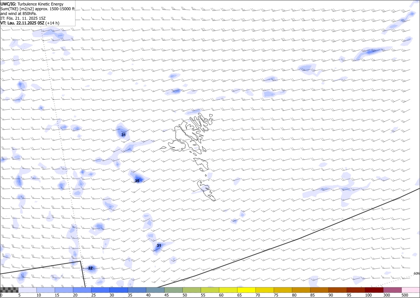420x298 pixels.
Task: Click the legend swatch between 30 and 35
Action: coord(118,290)
